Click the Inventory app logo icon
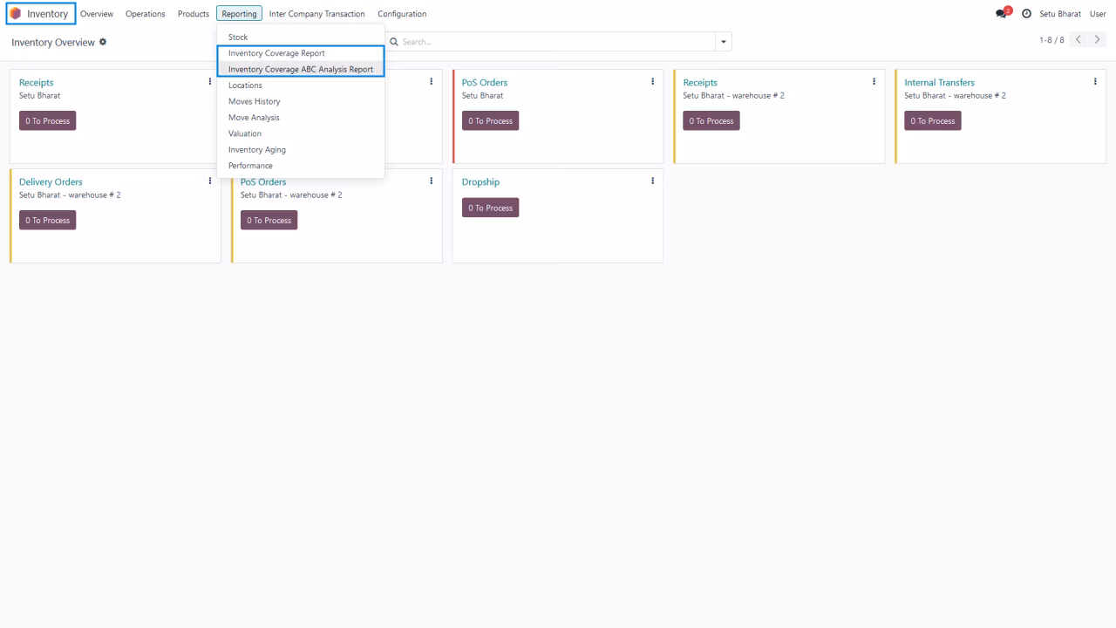Viewport: 1116px width, 628px height. pyautogui.click(x=15, y=14)
